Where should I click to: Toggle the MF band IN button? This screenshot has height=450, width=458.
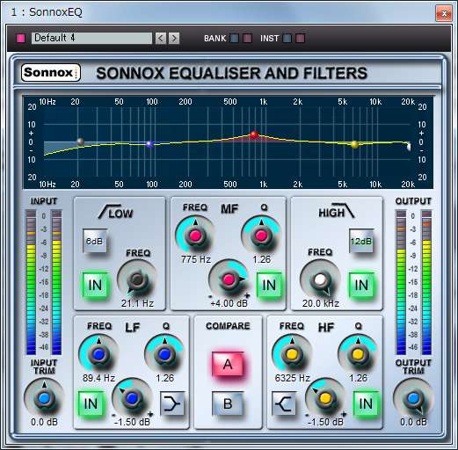[x=269, y=285]
